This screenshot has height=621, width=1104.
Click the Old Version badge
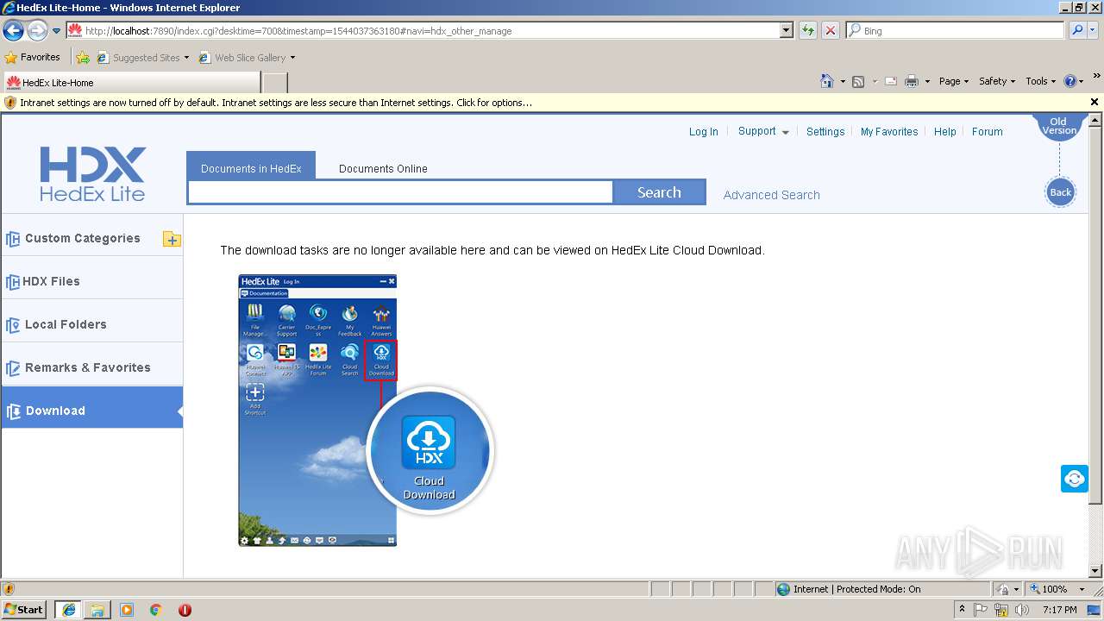(x=1059, y=126)
